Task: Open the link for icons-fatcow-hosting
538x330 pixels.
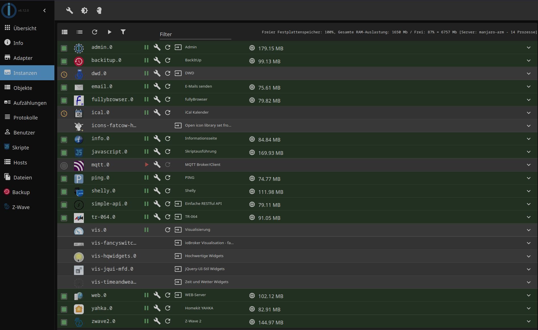Action: [x=178, y=125]
